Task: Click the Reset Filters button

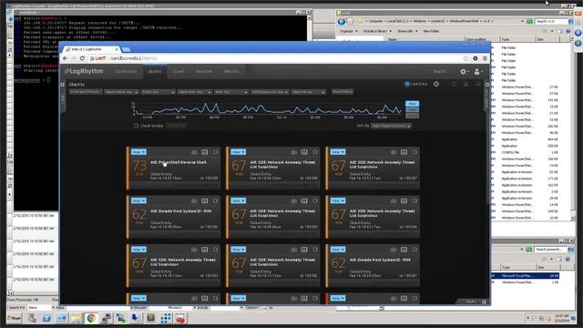Action: click(x=343, y=92)
